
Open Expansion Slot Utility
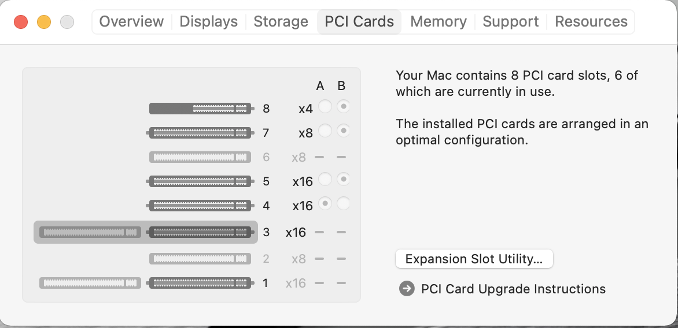pos(474,259)
